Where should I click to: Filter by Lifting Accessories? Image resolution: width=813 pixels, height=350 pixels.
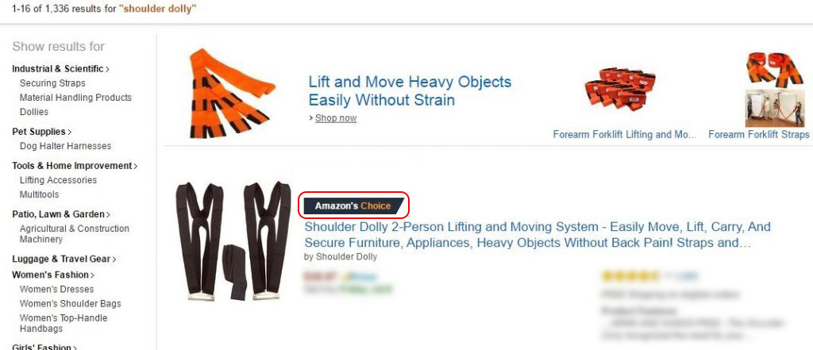point(58,180)
